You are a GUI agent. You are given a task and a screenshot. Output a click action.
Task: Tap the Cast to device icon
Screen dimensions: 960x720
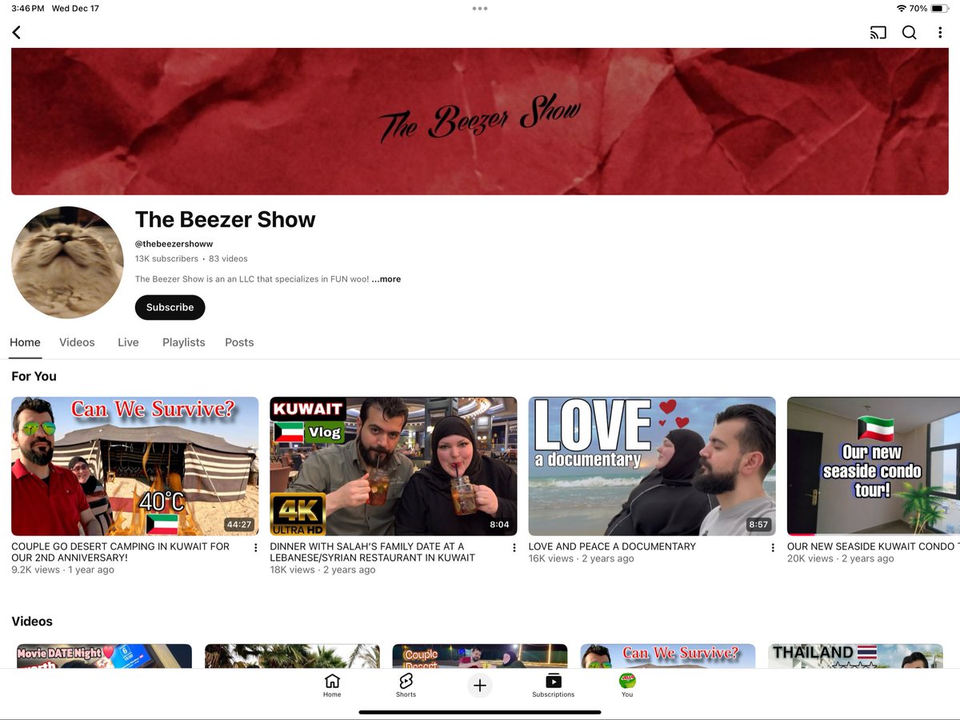878,33
